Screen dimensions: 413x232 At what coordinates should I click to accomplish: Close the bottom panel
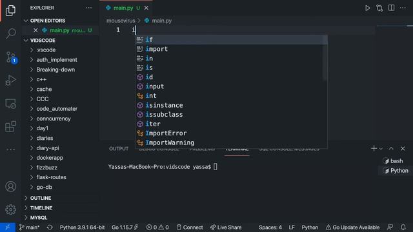[403, 149]
